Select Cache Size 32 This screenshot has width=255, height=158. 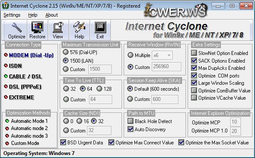pos(94,121)
